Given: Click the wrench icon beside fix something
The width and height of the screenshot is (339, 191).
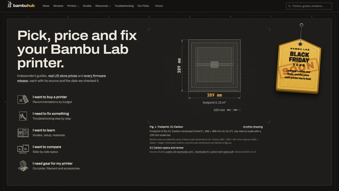Looking at the screenshot, I should coord(23,116).
